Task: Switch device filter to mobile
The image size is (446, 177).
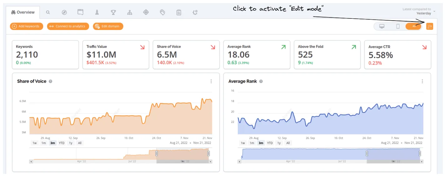Action: [x=398, y=27]
